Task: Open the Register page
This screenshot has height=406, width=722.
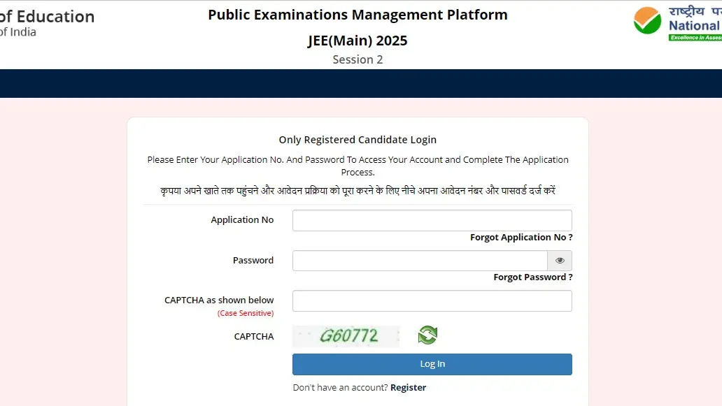Action: [x=408, y=387]
